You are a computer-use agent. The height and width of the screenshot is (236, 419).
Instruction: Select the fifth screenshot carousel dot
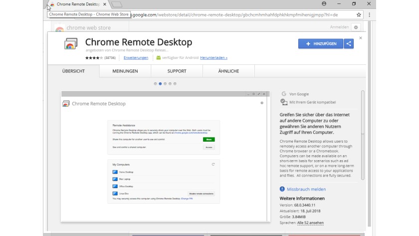pyautogui.click(x=175, y=84)
